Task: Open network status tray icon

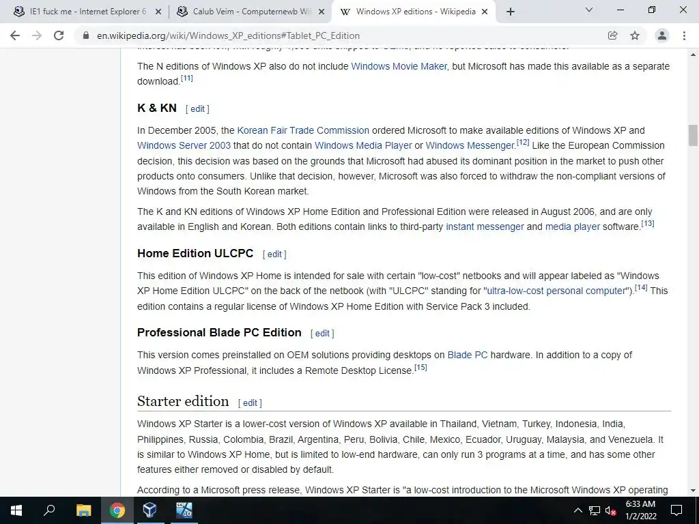Action: coord(595,510)
